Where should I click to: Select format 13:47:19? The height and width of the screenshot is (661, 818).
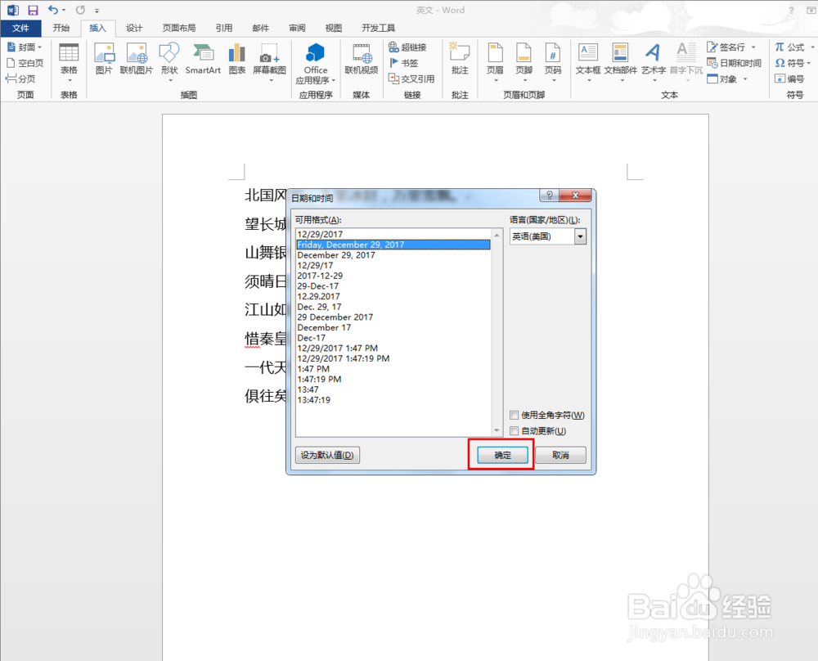(393, 400)
